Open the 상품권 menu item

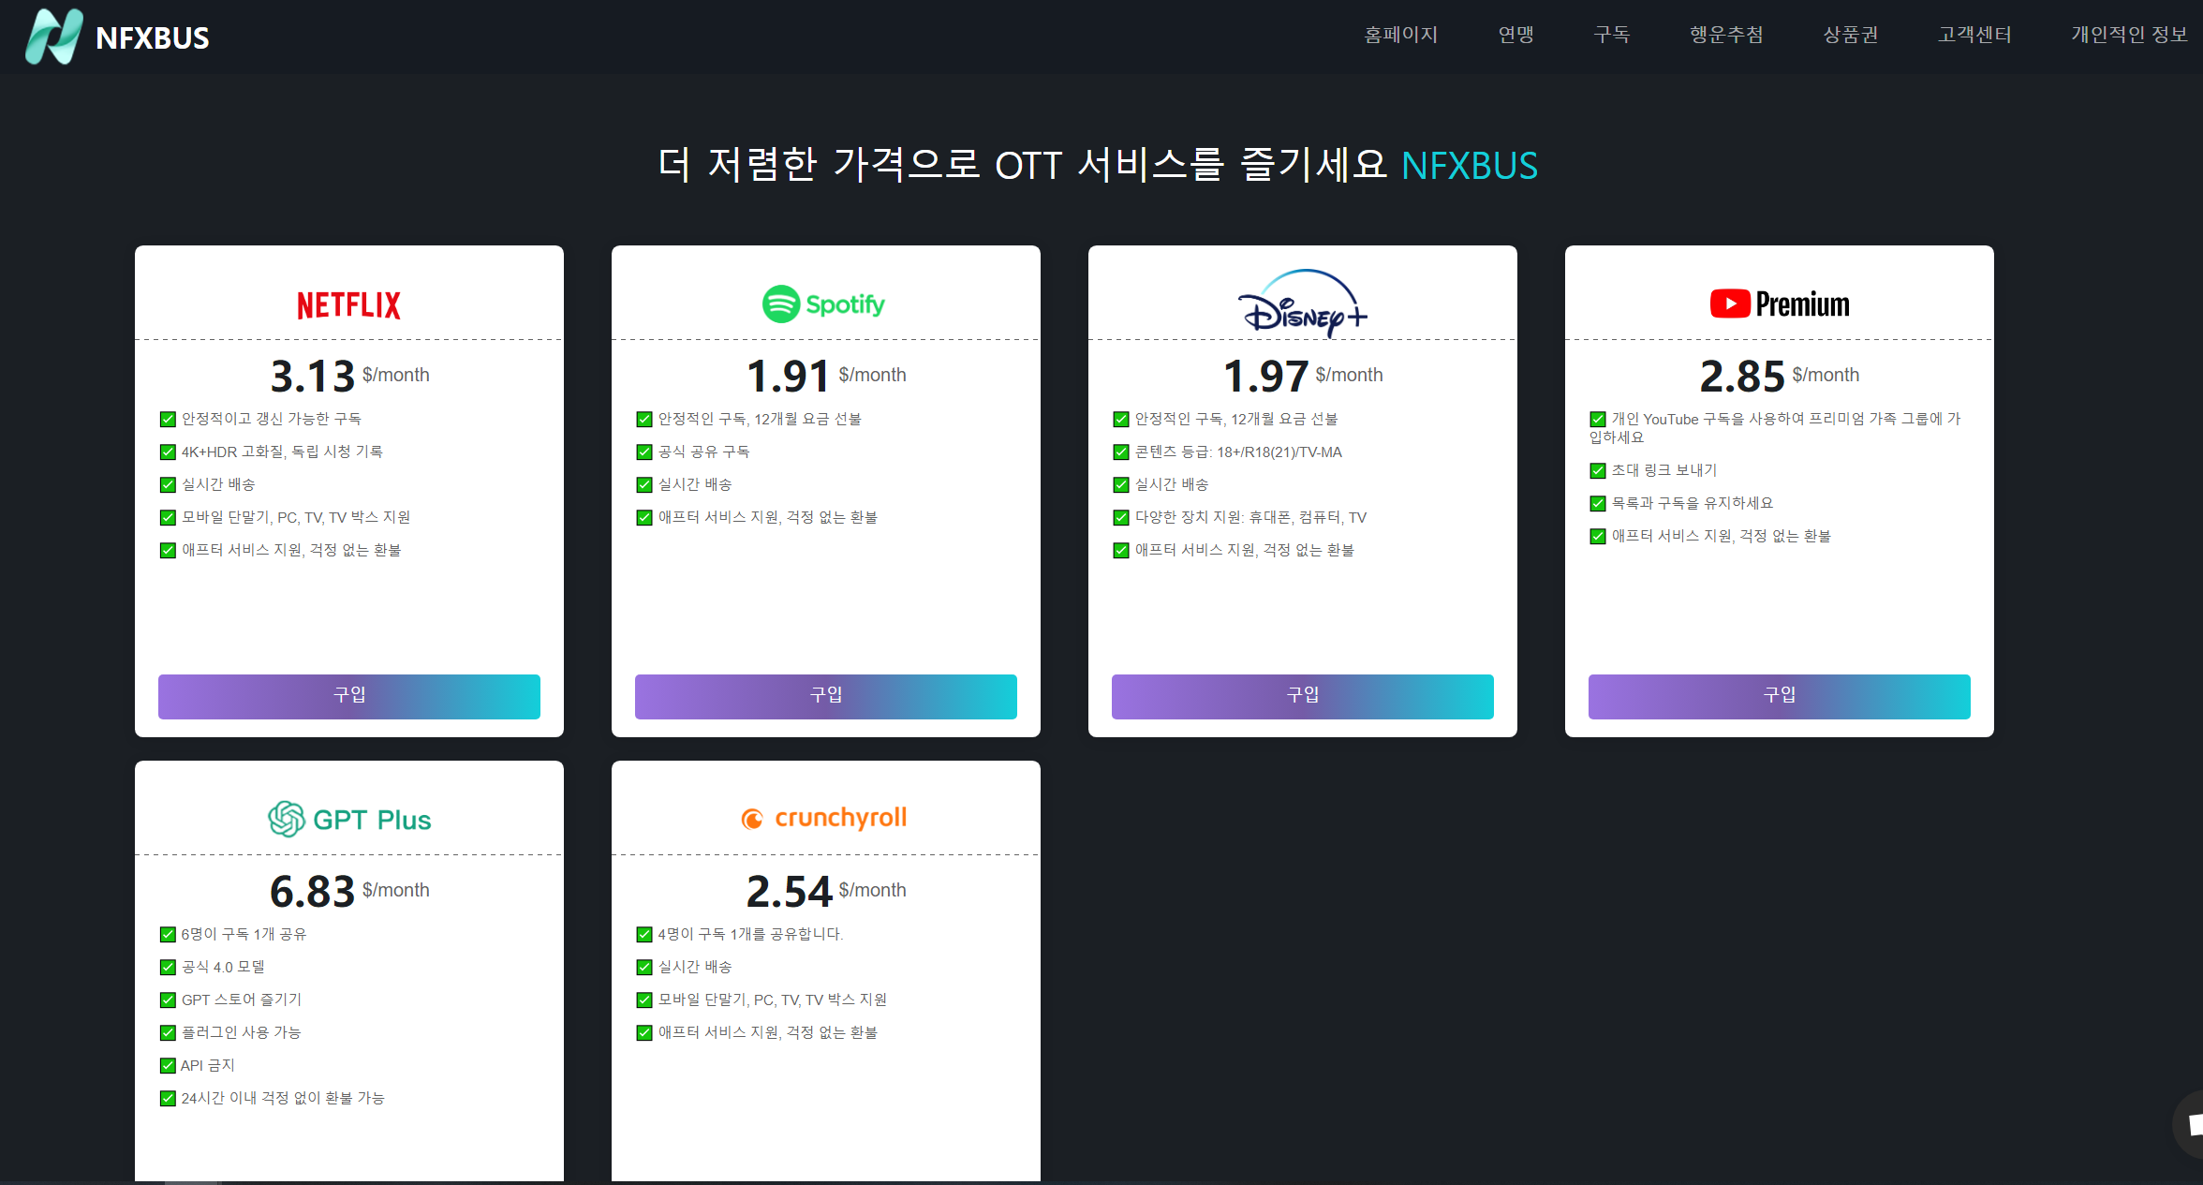point(1851,35)
